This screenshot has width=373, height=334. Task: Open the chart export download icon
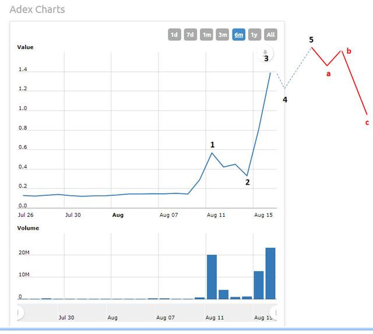(x=266, y=53)
